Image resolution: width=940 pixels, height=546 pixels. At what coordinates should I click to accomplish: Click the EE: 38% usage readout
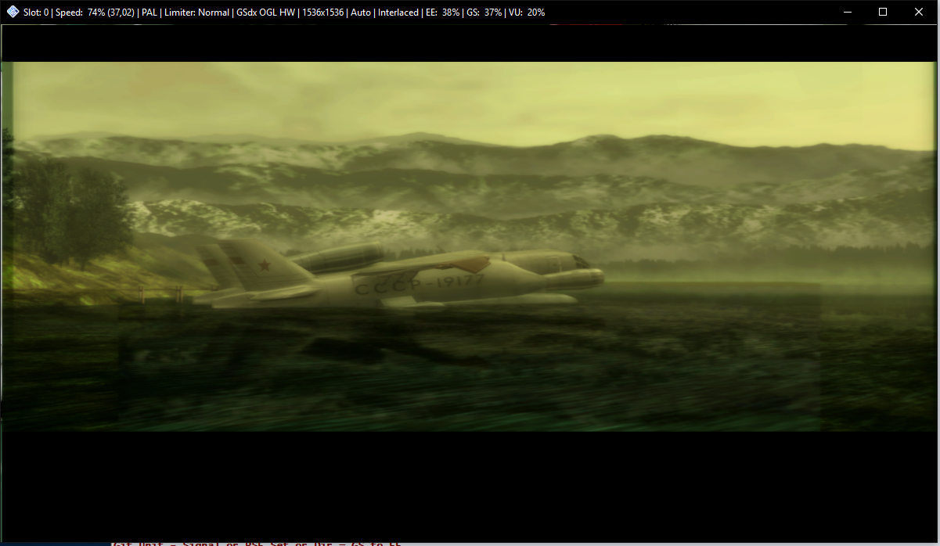click(x=441, y=12)
